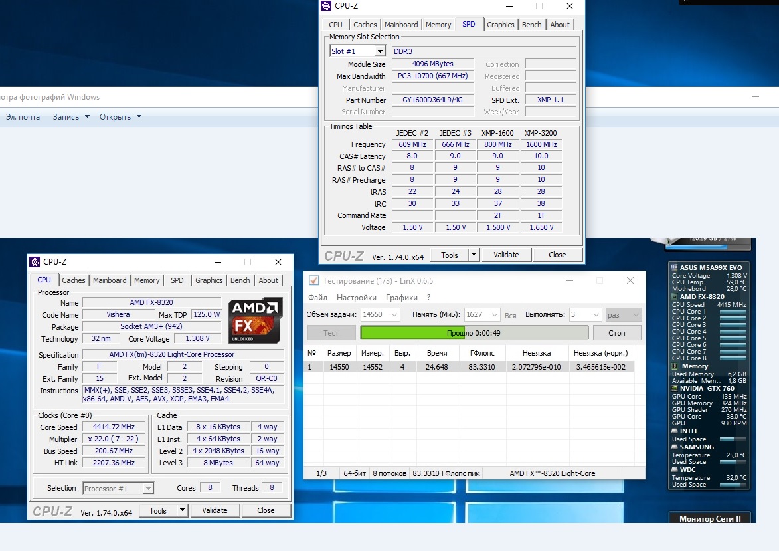Image resolution: width=779 pixels, height=551 pixels.
Task: Click the Вся memory link in LinX
Action: 510,315
